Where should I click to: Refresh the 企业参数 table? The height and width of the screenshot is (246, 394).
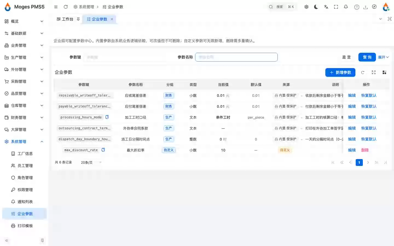(x=363, y=72)
